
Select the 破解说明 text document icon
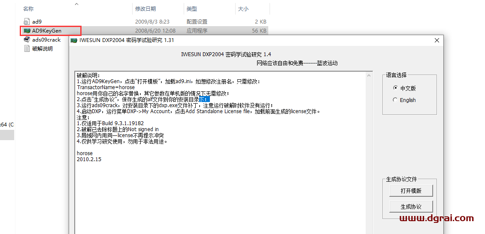click(x=27, y=49)
